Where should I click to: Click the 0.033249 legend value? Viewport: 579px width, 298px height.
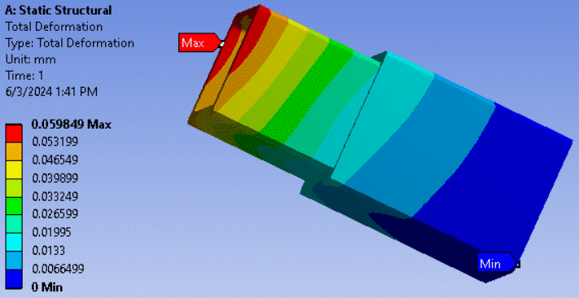(x=55, y=196)
